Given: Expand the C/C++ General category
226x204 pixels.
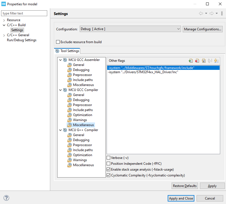Looking at the screenshot, I should 4,35.
